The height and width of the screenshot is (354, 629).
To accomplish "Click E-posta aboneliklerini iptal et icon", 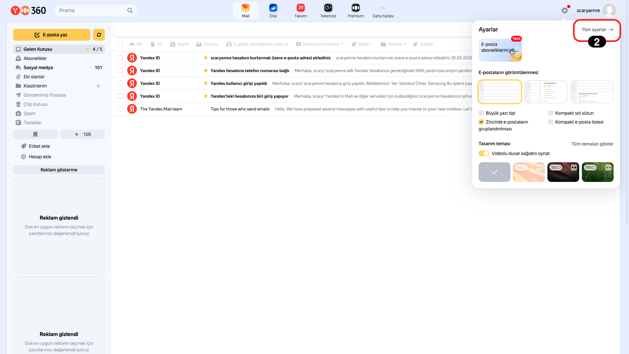I will (x=229, y=44).
